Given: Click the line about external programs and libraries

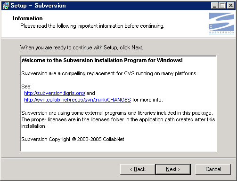Looking at the screenshot, I should tap(117, 113).
